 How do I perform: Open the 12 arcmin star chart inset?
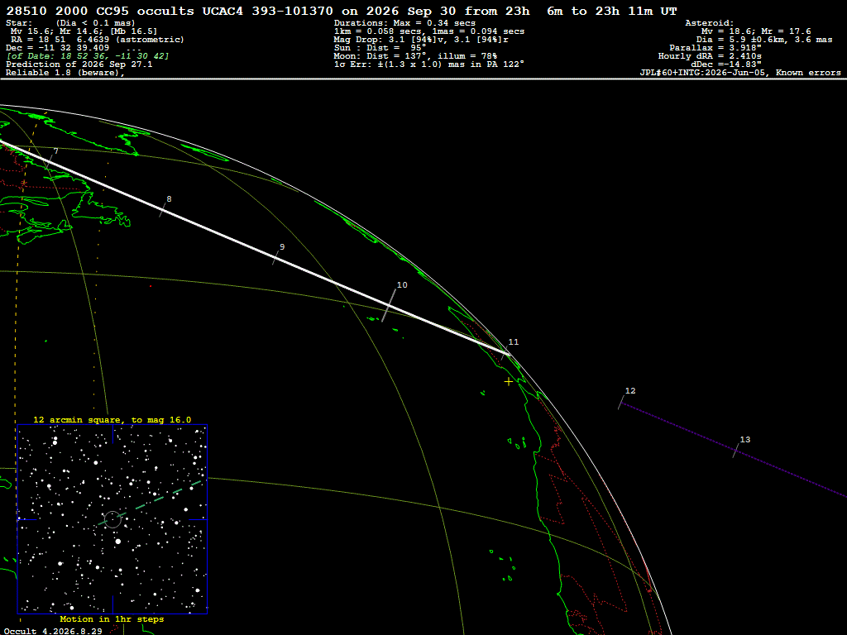(x=112, y=519)
